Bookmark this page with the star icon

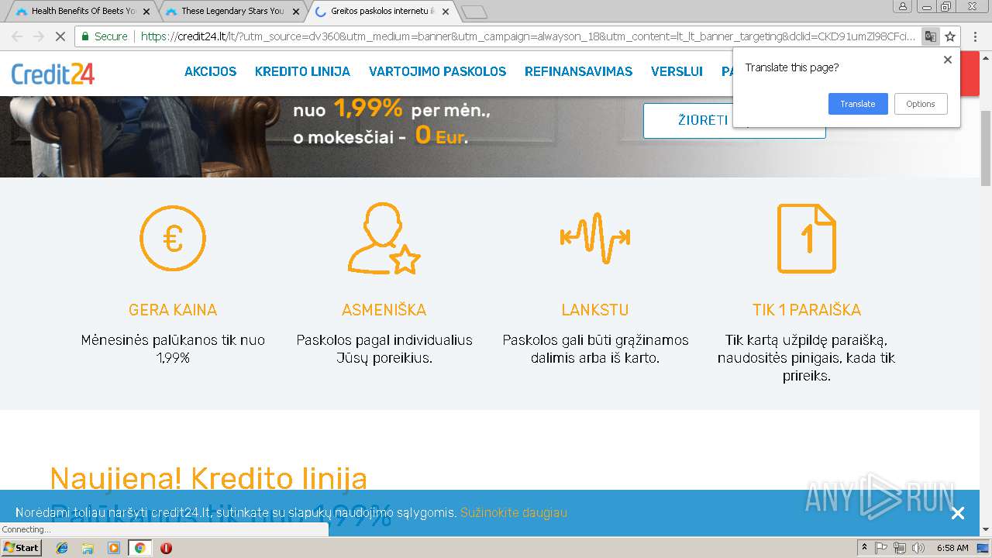[950, 36]
